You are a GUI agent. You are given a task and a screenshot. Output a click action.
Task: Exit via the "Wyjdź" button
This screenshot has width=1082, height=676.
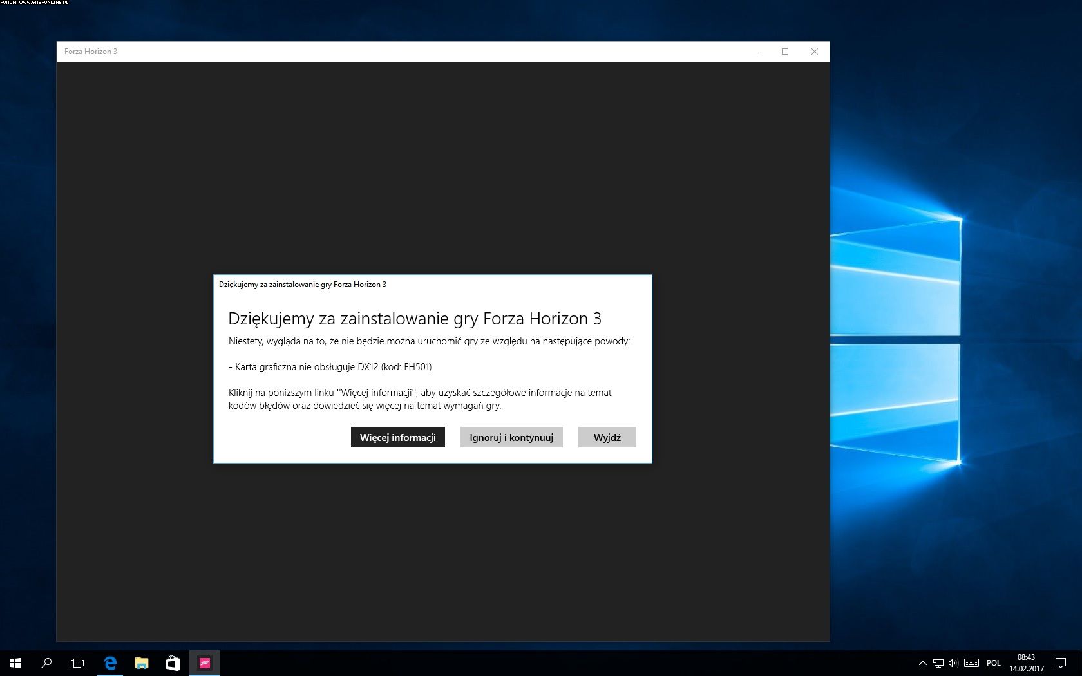607,437
